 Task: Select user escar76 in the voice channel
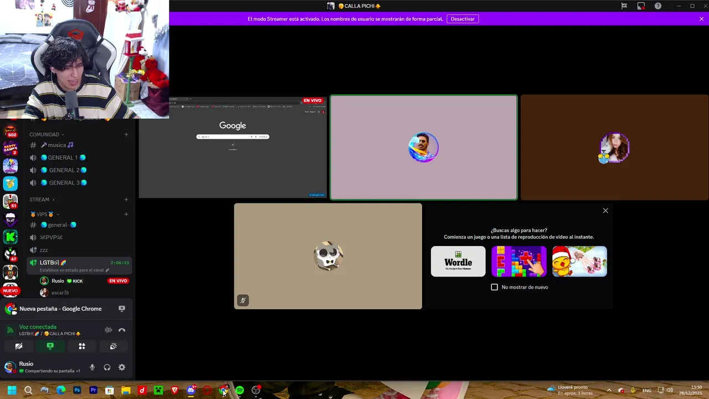tap(84, 293)
